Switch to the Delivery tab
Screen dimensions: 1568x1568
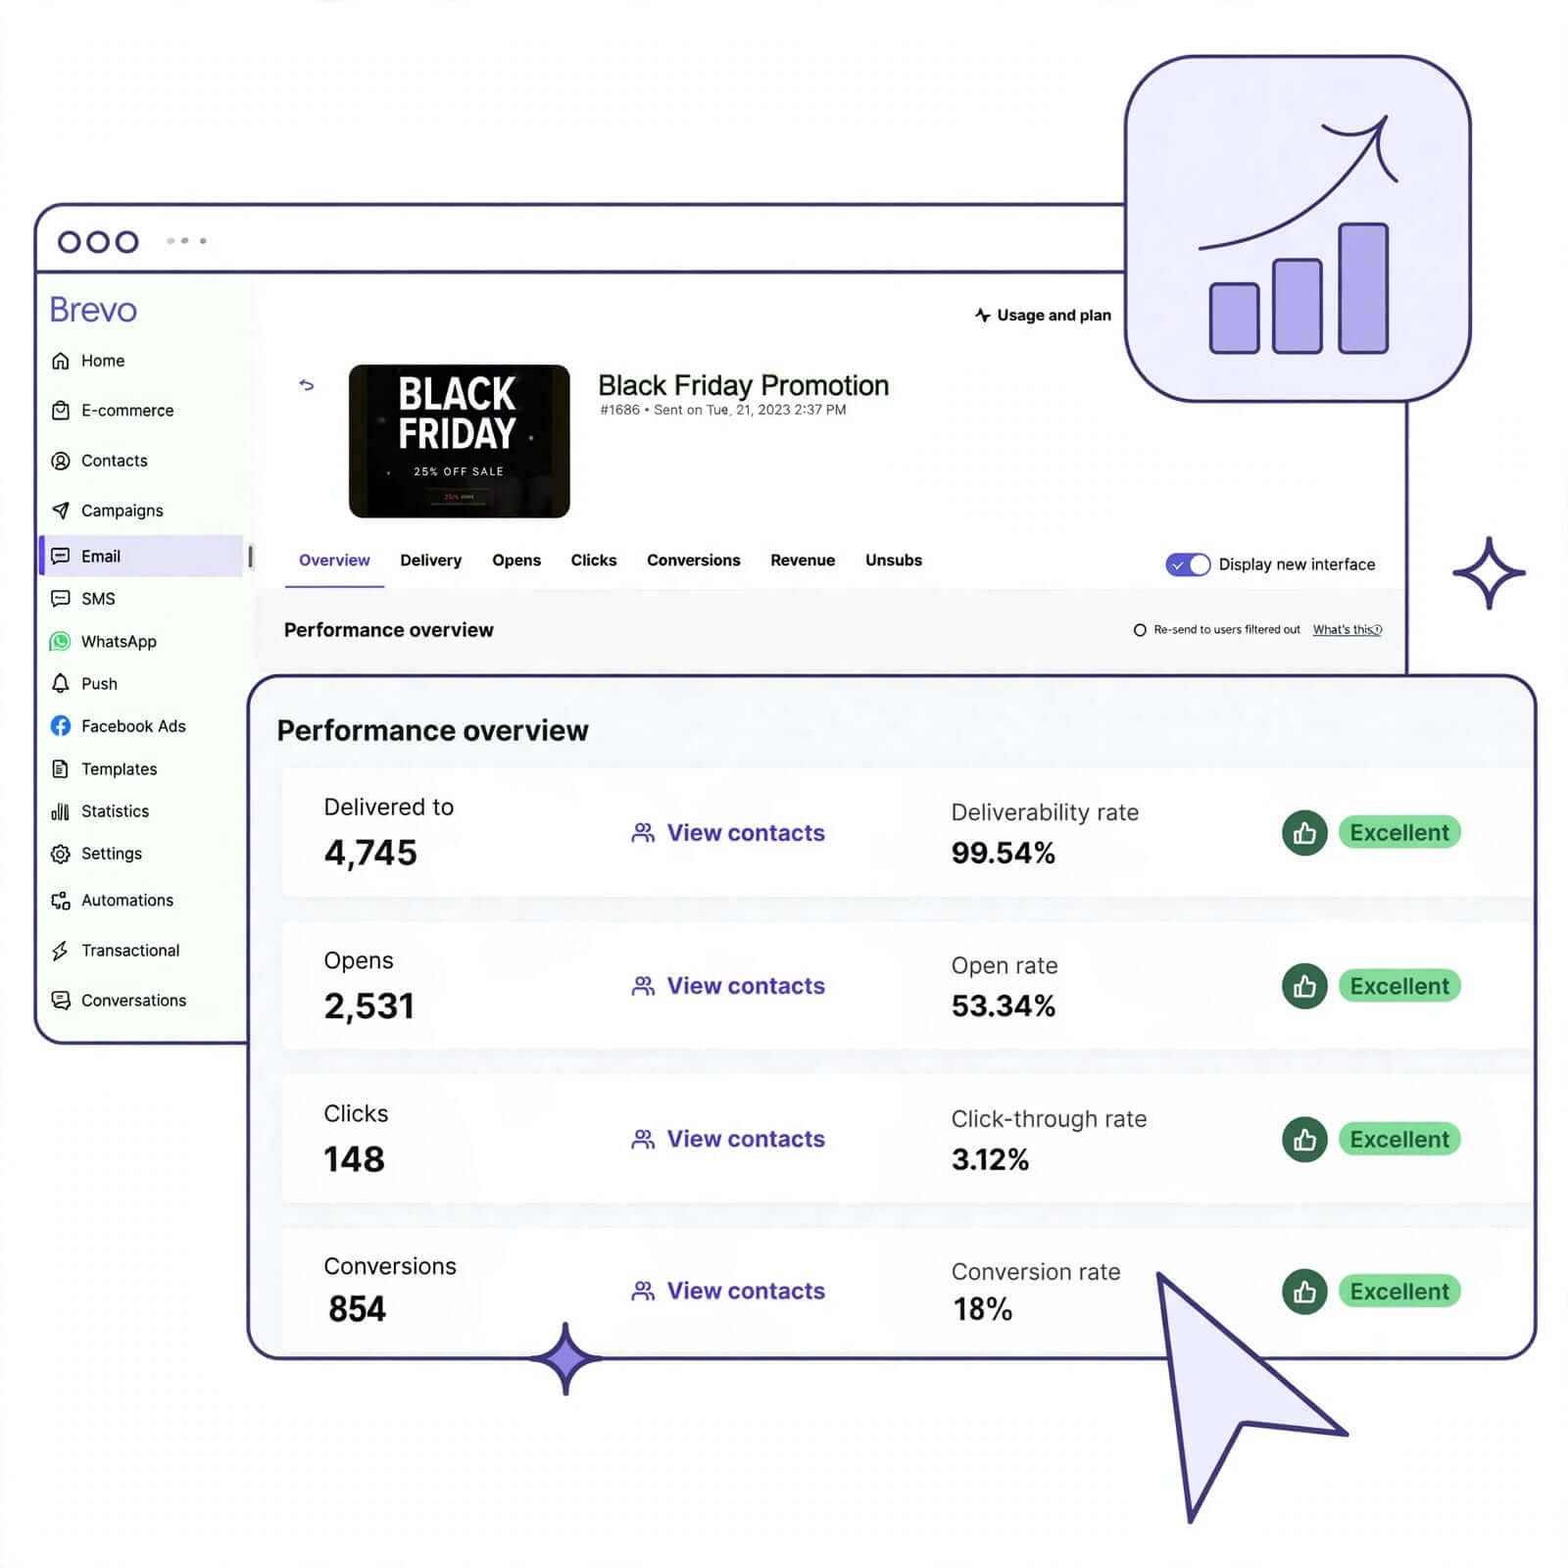coord(430,561)
